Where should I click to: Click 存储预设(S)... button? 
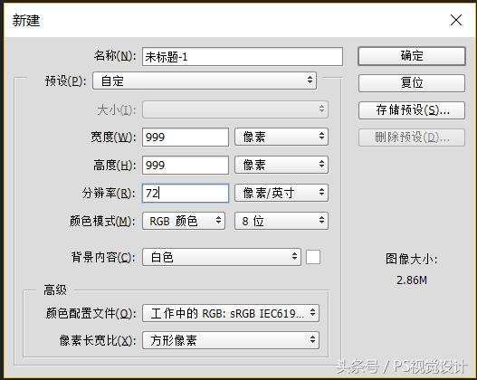click(x=412, y=110)
